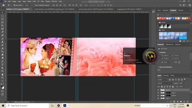Image resolution: width=192 pixels, height=108 pixels.
Task: Select the Clone Stamp tool
Action: coord(2,42)
